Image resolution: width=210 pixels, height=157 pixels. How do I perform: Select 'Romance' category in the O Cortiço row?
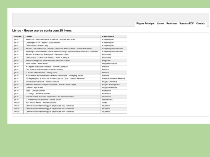107,93
